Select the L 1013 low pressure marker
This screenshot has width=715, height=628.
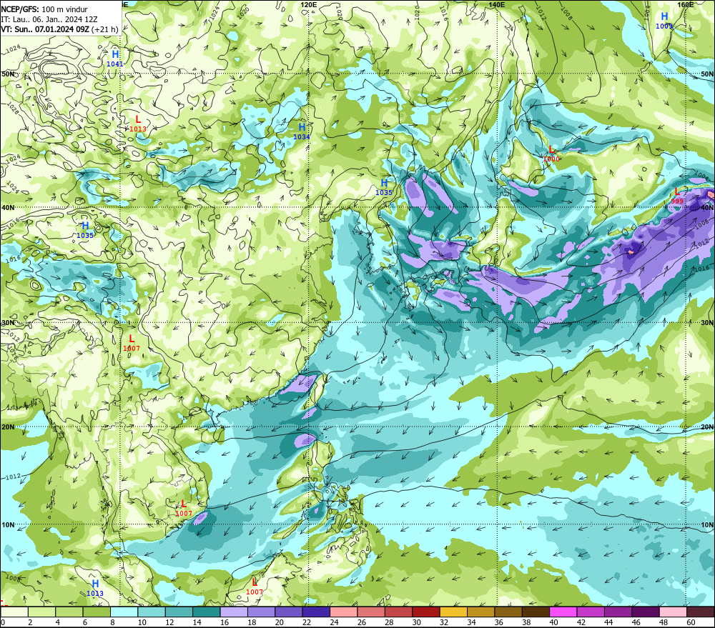[138, 124]
